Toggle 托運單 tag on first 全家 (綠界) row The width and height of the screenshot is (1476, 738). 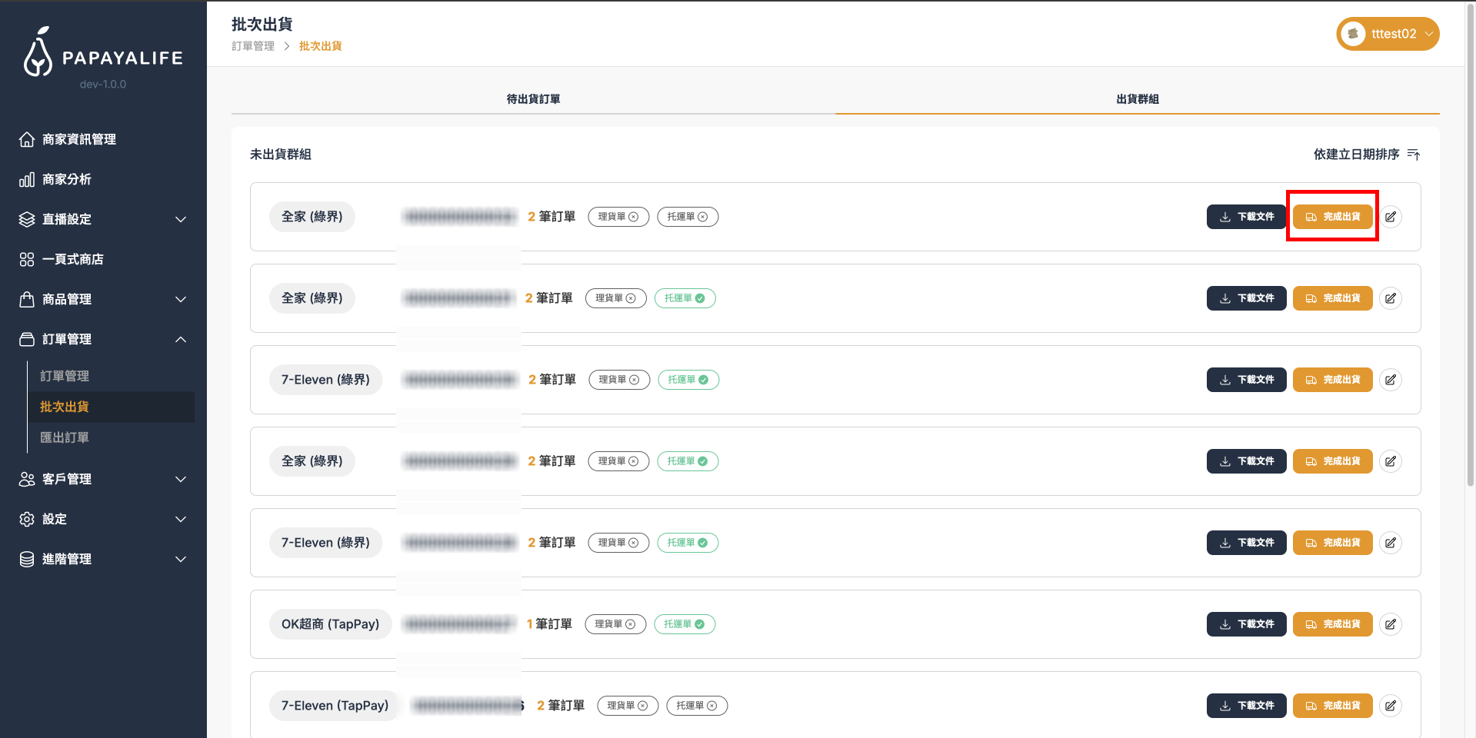(x=687, y=217)
